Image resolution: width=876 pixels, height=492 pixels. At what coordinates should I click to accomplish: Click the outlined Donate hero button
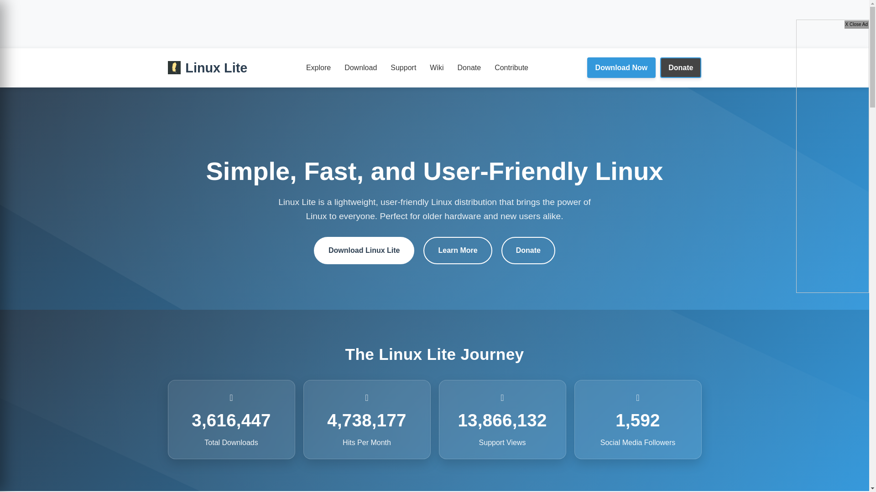click(528, 251)
